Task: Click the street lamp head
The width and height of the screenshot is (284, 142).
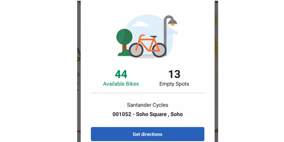Action: [x=172, y=22]
